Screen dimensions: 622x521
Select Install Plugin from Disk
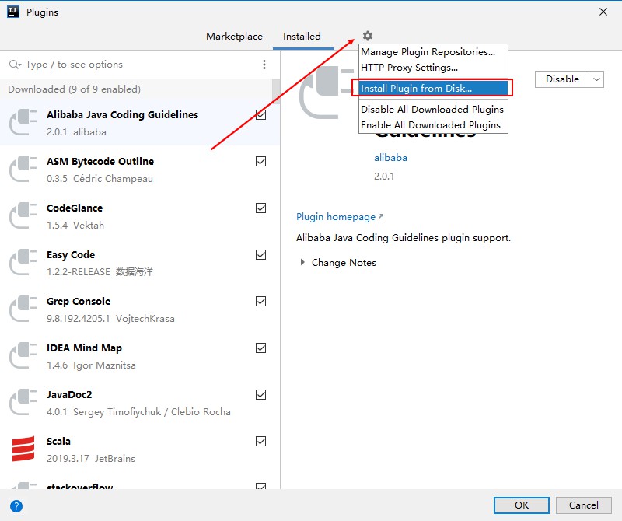click(x=433, y=88)
